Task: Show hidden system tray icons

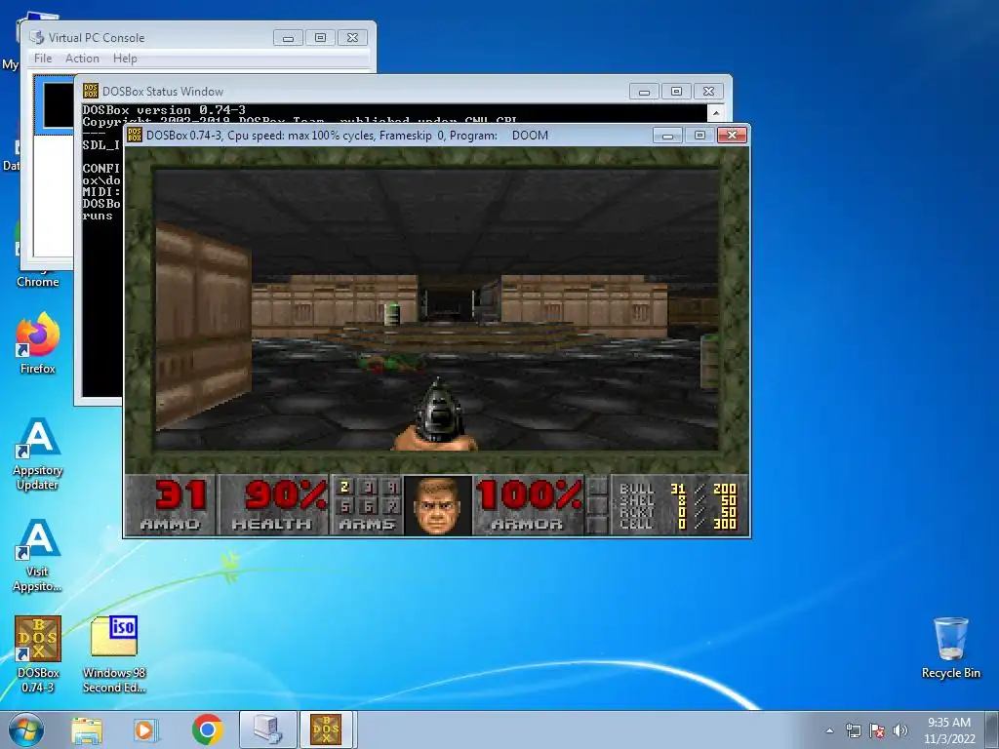Action: point(829,730)
